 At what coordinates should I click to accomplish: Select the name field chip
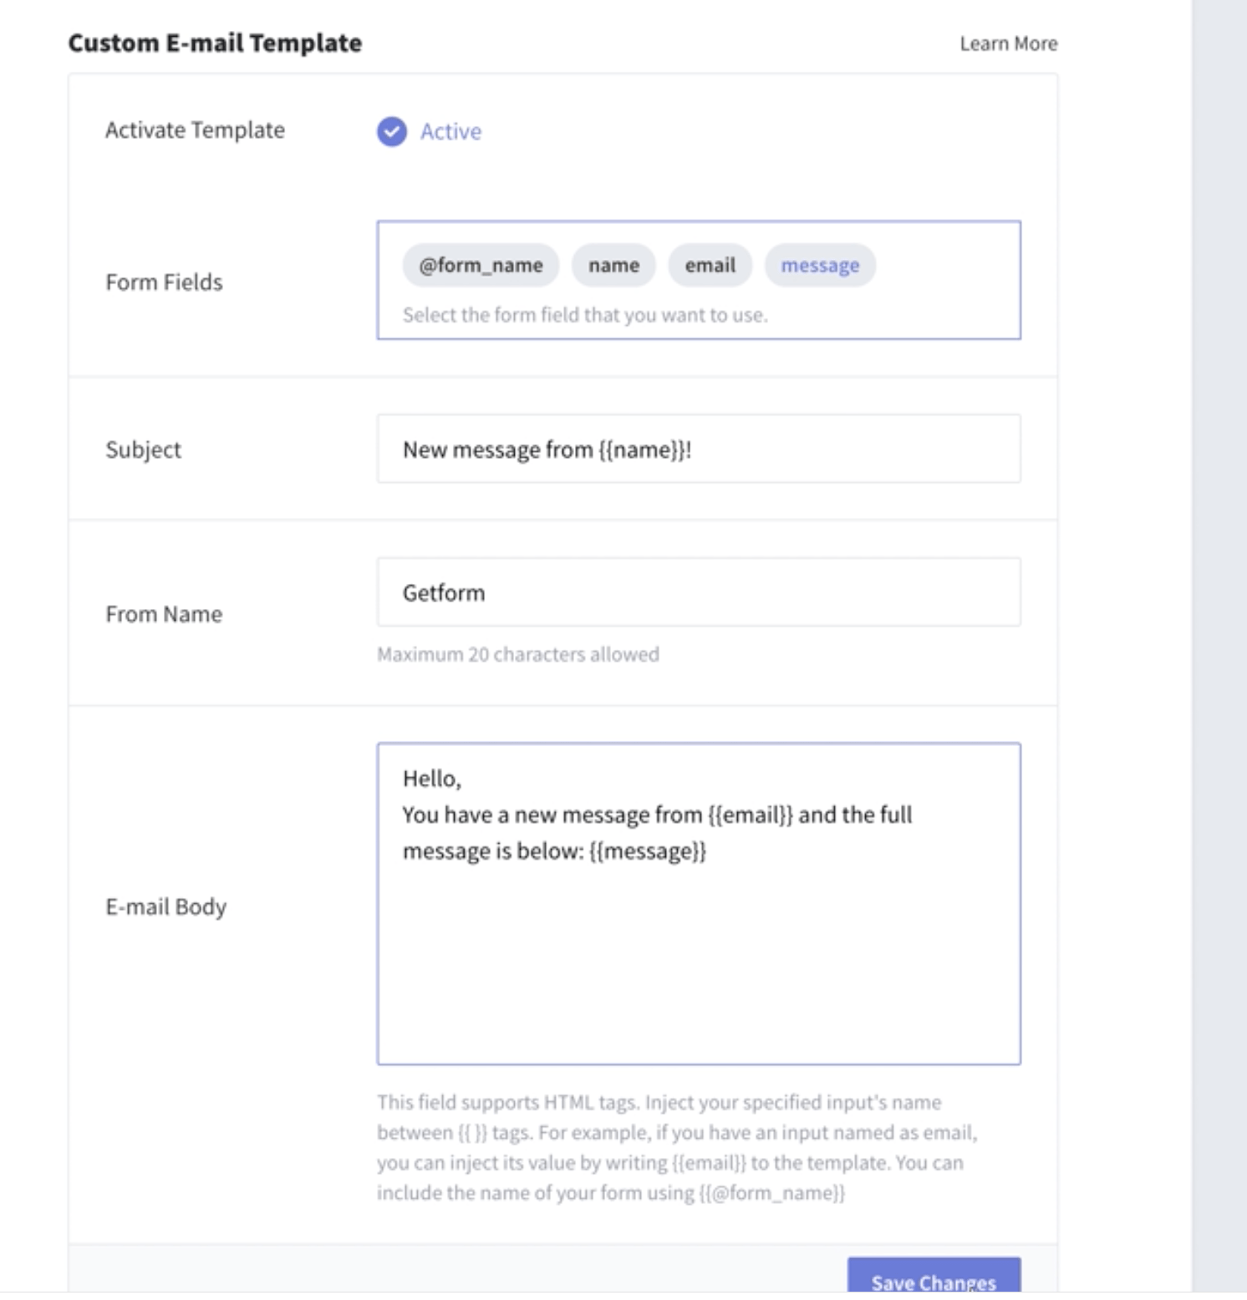pyautogui.click(x=613, y=265)
